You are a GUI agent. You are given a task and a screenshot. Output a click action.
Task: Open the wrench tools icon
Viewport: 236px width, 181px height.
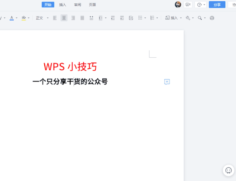tap(188, 18)
